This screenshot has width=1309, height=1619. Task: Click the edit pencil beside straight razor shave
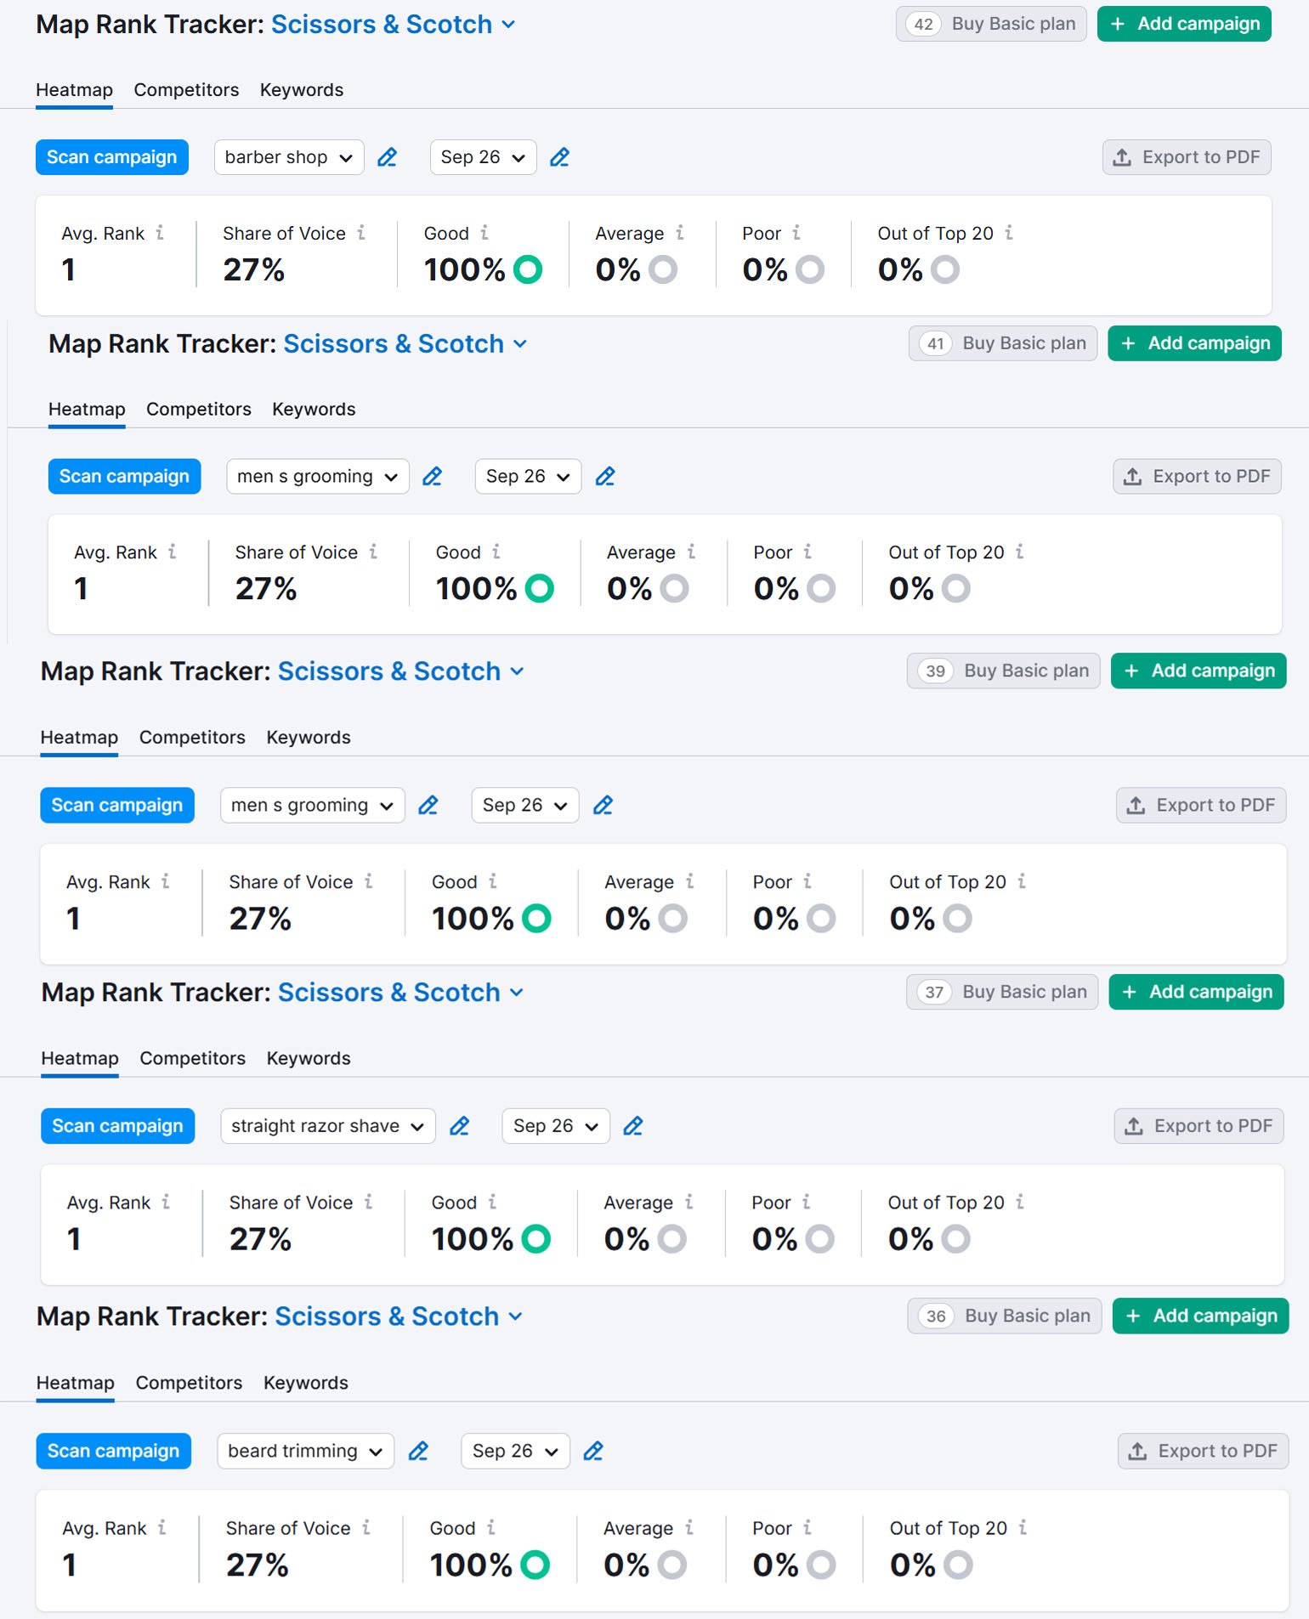point(460,1126)
